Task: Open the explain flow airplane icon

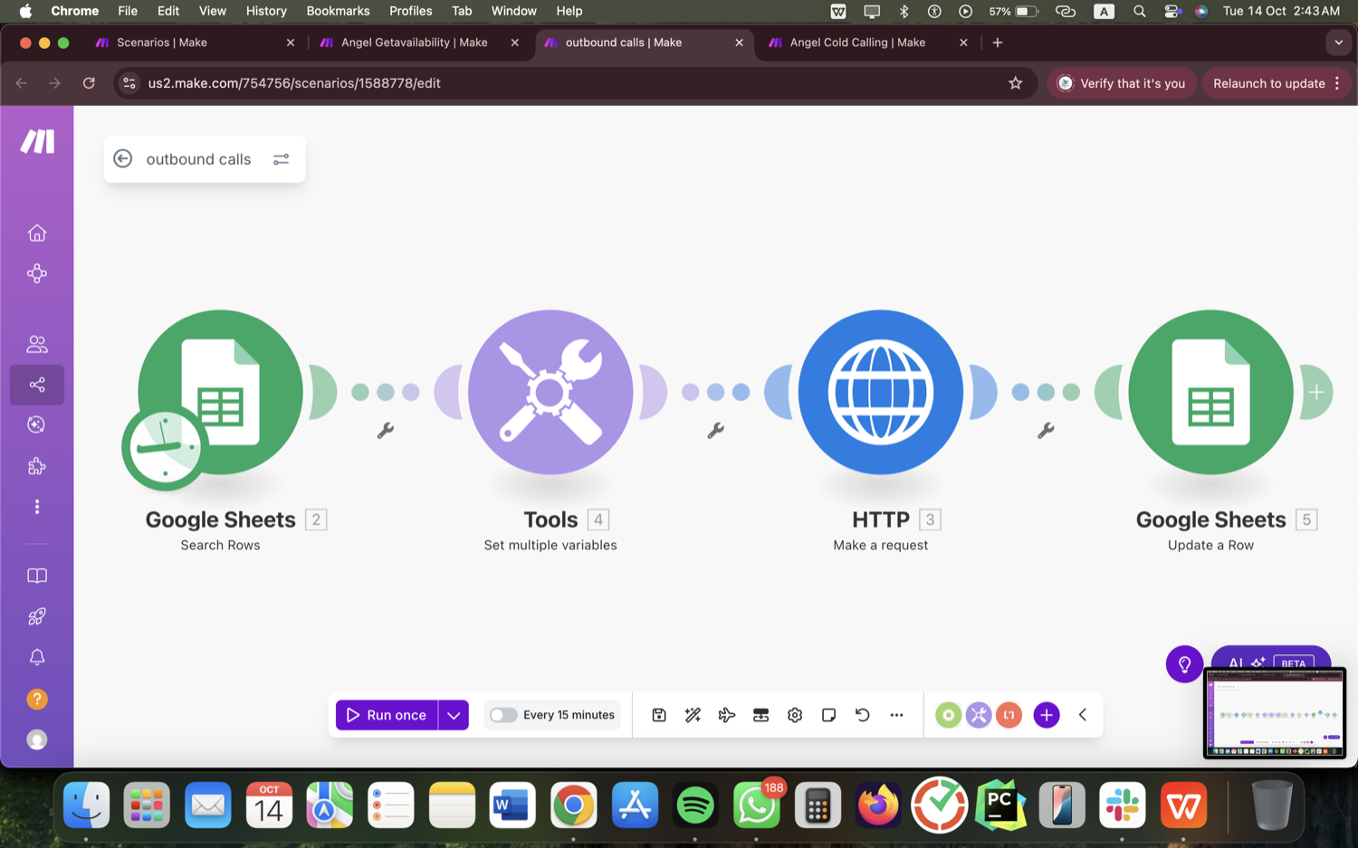Action: click(x=727, y=715)
